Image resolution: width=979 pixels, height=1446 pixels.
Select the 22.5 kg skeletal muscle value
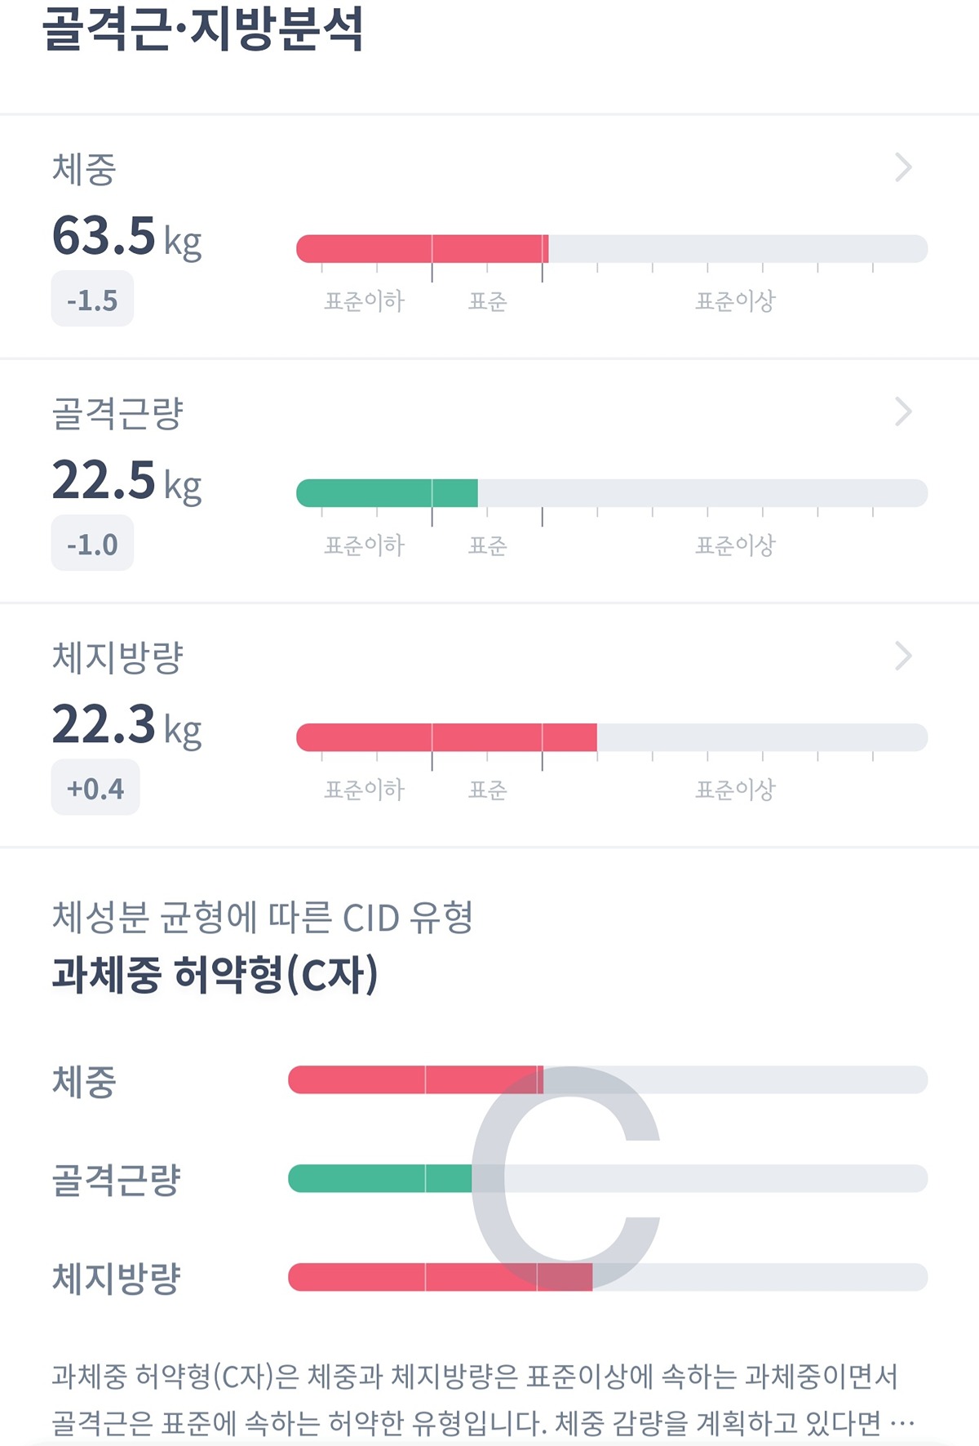click(126, 481)
